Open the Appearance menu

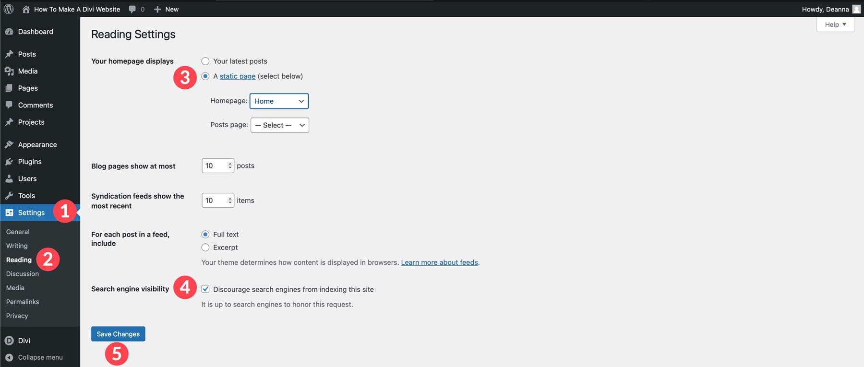tap(40, 144)
